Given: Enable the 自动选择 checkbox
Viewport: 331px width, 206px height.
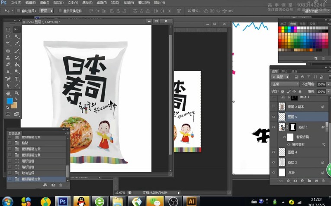Looking at the screenshot, I should click(x=19, y=11).
